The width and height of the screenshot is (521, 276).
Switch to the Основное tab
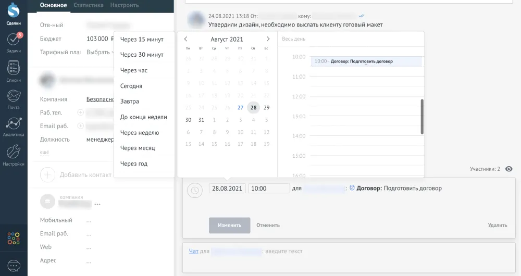[53, 5]
